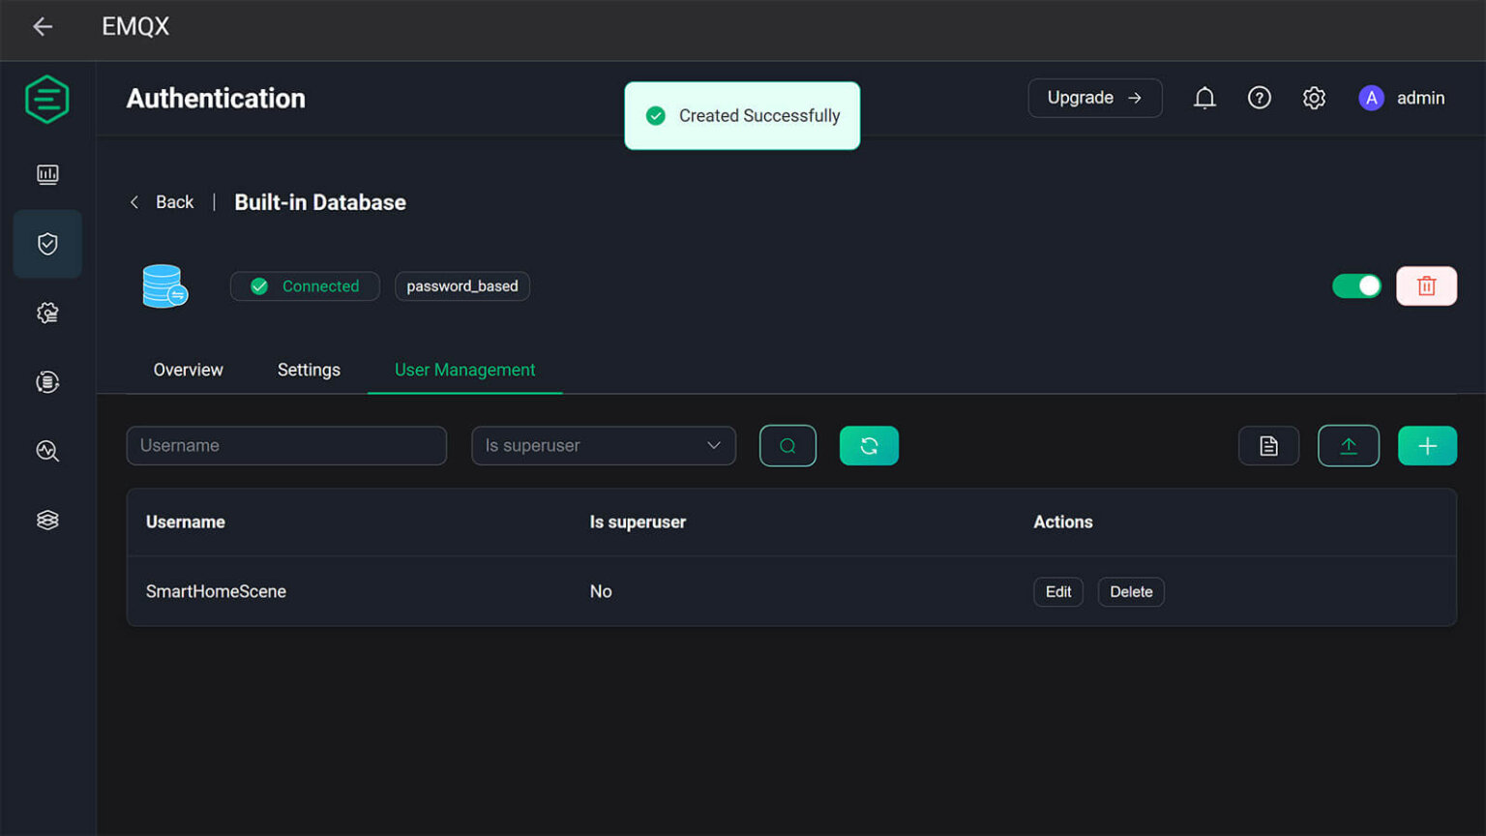The width and height of the screenshot is (1486, 836).
Task: Trigger the search with the magnifier button
Action: tap(788, 445)
